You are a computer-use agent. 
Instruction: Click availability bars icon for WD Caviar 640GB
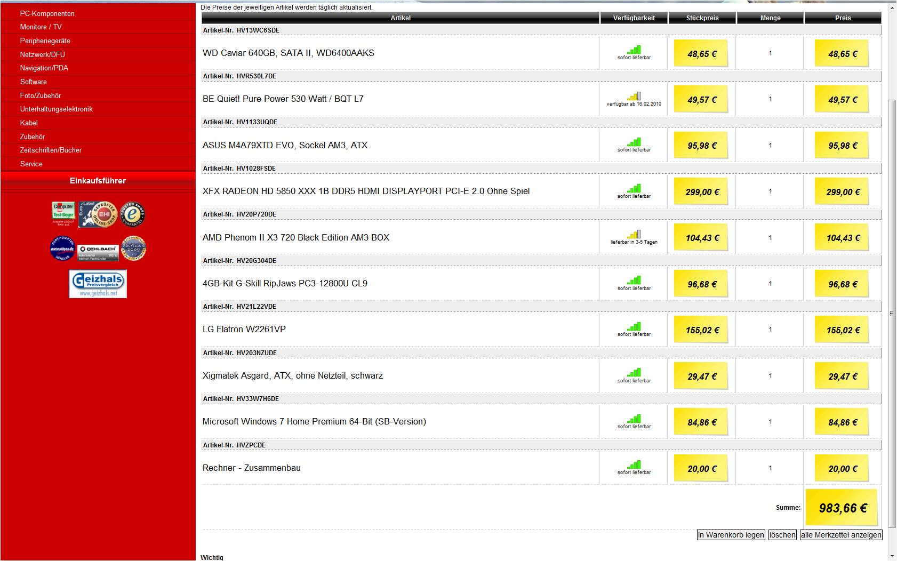point(634,50)
